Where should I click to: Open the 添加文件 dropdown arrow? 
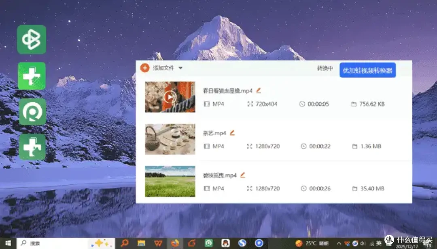(180, 68)
